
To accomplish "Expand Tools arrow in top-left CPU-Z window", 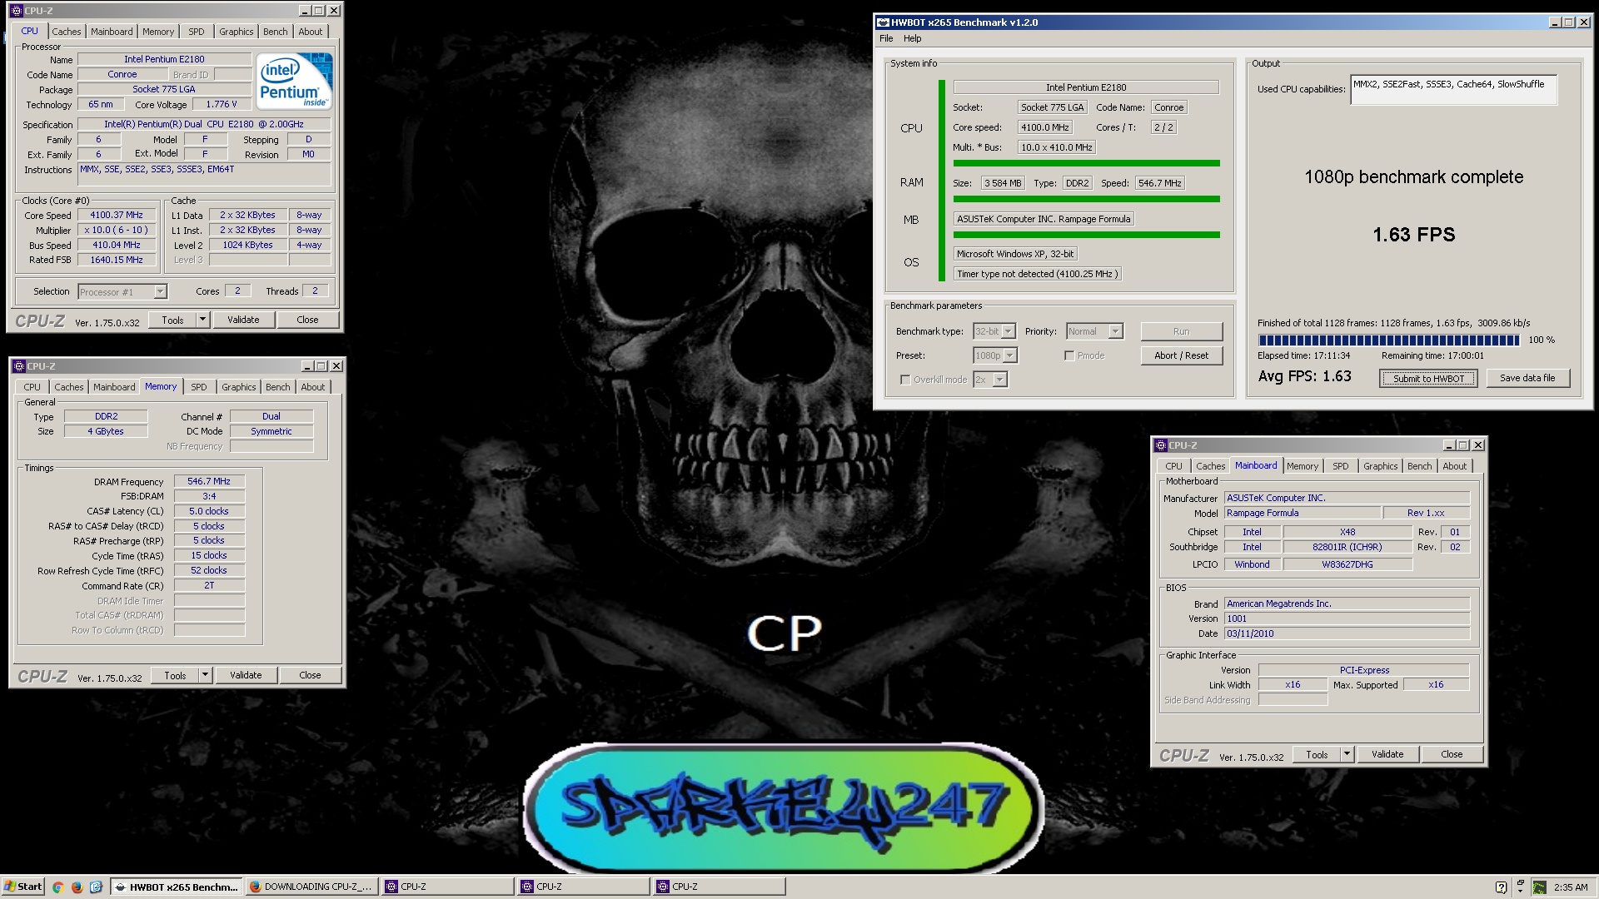I will tap(202, 320).
